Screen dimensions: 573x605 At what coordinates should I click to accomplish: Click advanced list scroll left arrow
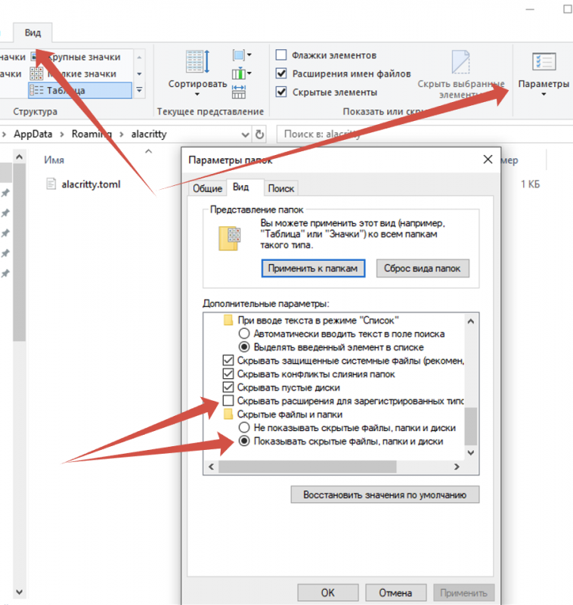coord(211,467)
